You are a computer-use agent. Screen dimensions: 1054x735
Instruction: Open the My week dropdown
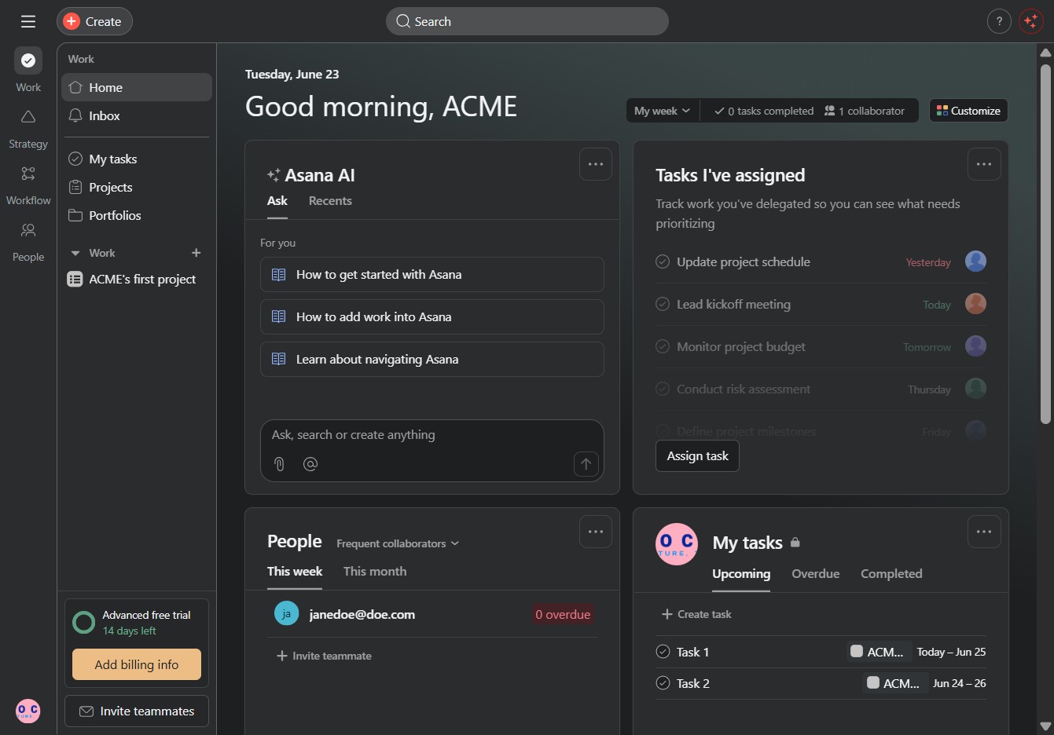click(663, 111)
